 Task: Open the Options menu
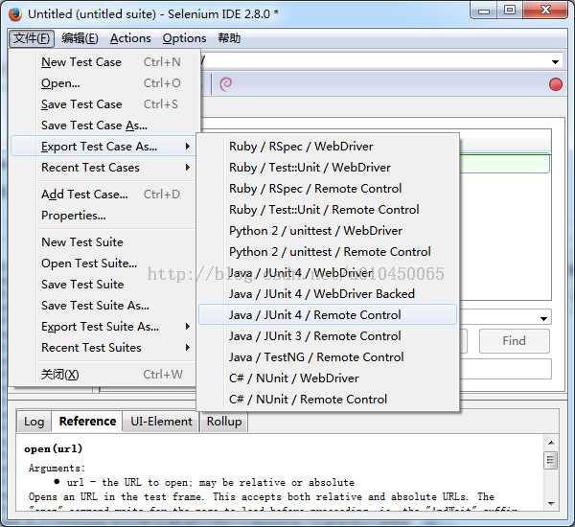184,38
